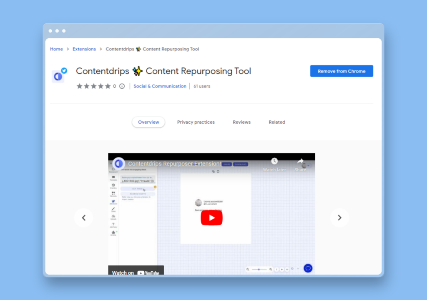Click the rating info circle icon
The image size is (427, 300).
coord(122,86)
